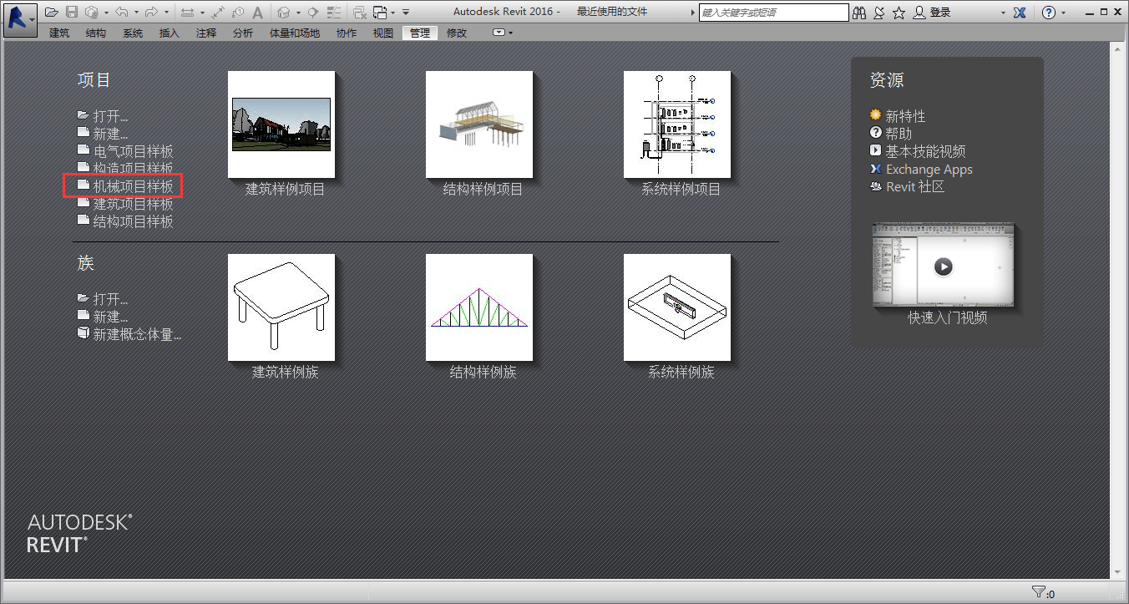Switch to the 系统 ribbon tab
The height and width of the screenshot is (604, 1129).
133,33
